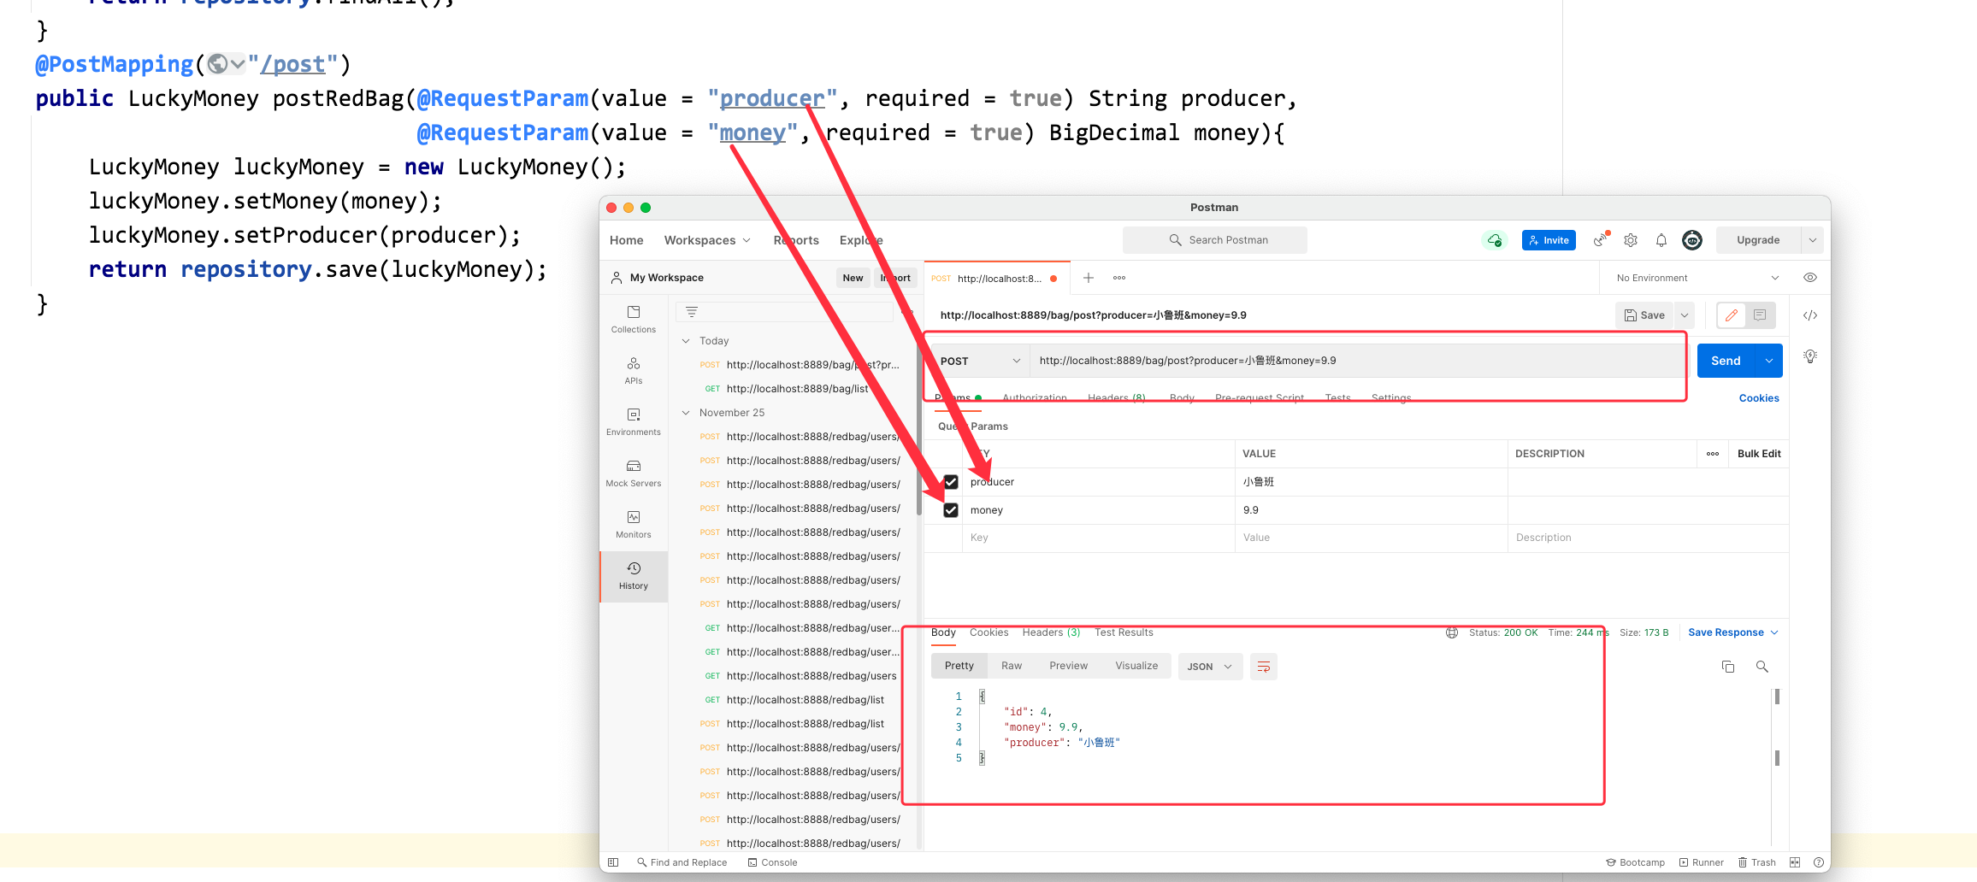Save the current request
The image size is (1977, 882).
click(1644, 315)
